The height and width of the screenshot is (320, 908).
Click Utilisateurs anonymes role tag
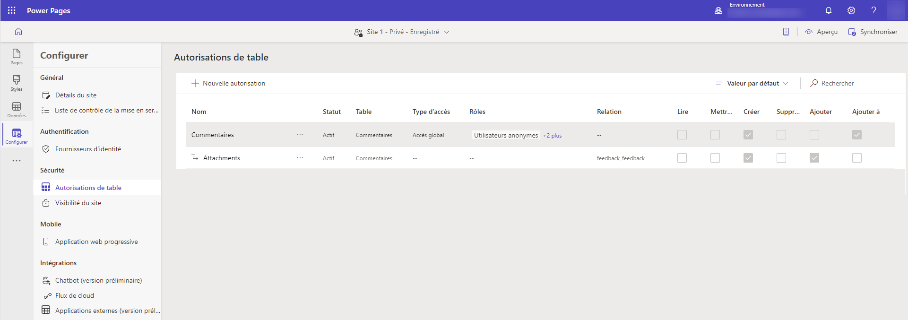[x=506, y=135]
